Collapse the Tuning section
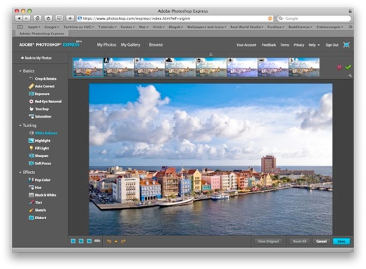The width and height of the screenshot is (366, 269). (20, 125)
